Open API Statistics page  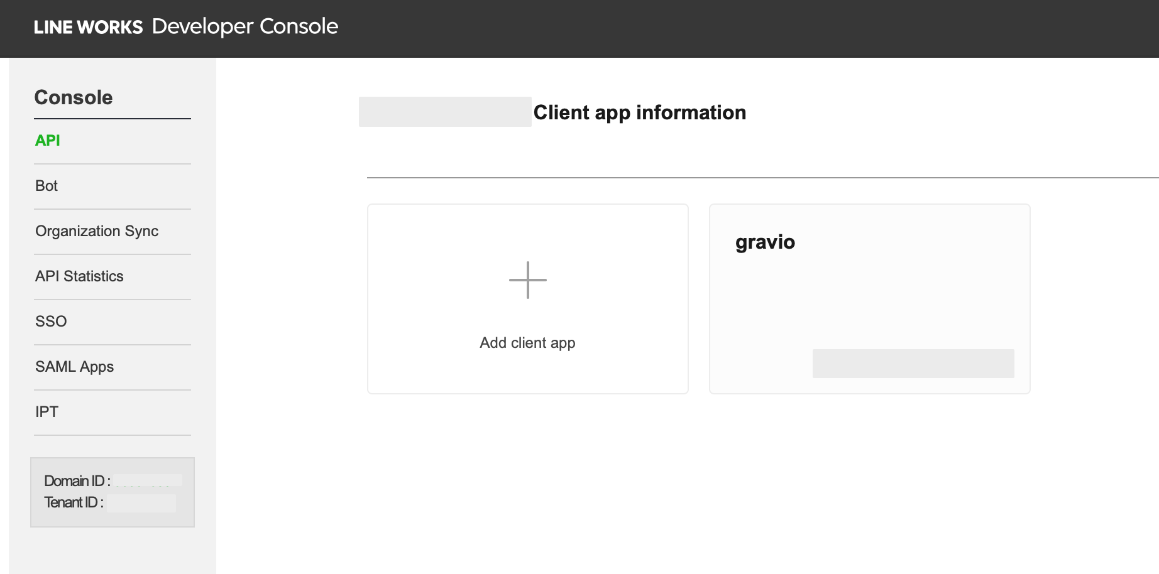[79, 276]
